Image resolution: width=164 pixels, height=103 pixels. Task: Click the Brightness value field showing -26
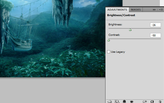156,25
